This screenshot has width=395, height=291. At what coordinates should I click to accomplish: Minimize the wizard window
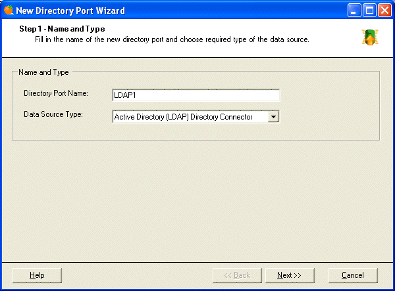coord(354,11)
